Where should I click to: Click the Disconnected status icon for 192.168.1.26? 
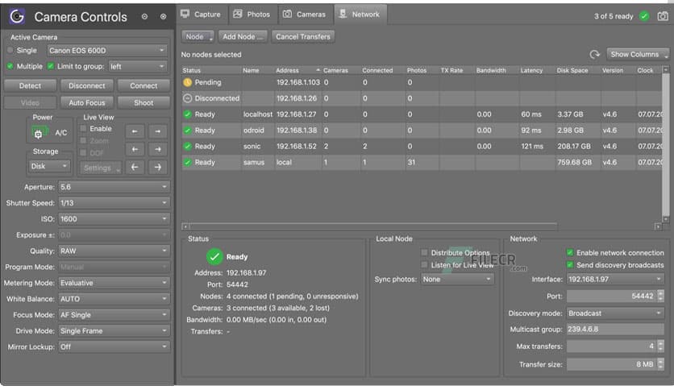[187, 98]
